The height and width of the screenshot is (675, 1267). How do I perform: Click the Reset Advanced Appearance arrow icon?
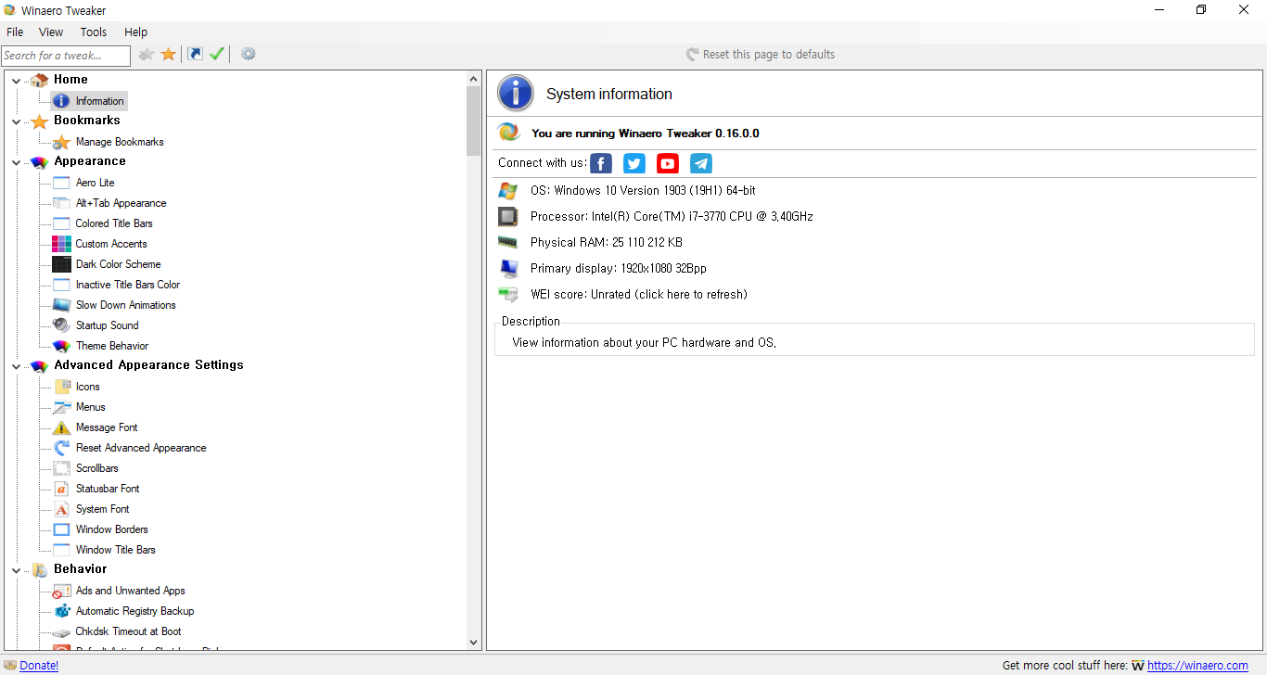[x=61, y=448]
